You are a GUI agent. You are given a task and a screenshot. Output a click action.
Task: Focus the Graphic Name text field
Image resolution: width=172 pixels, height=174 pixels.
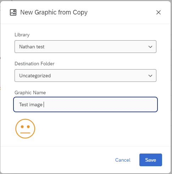click(85, 104)
